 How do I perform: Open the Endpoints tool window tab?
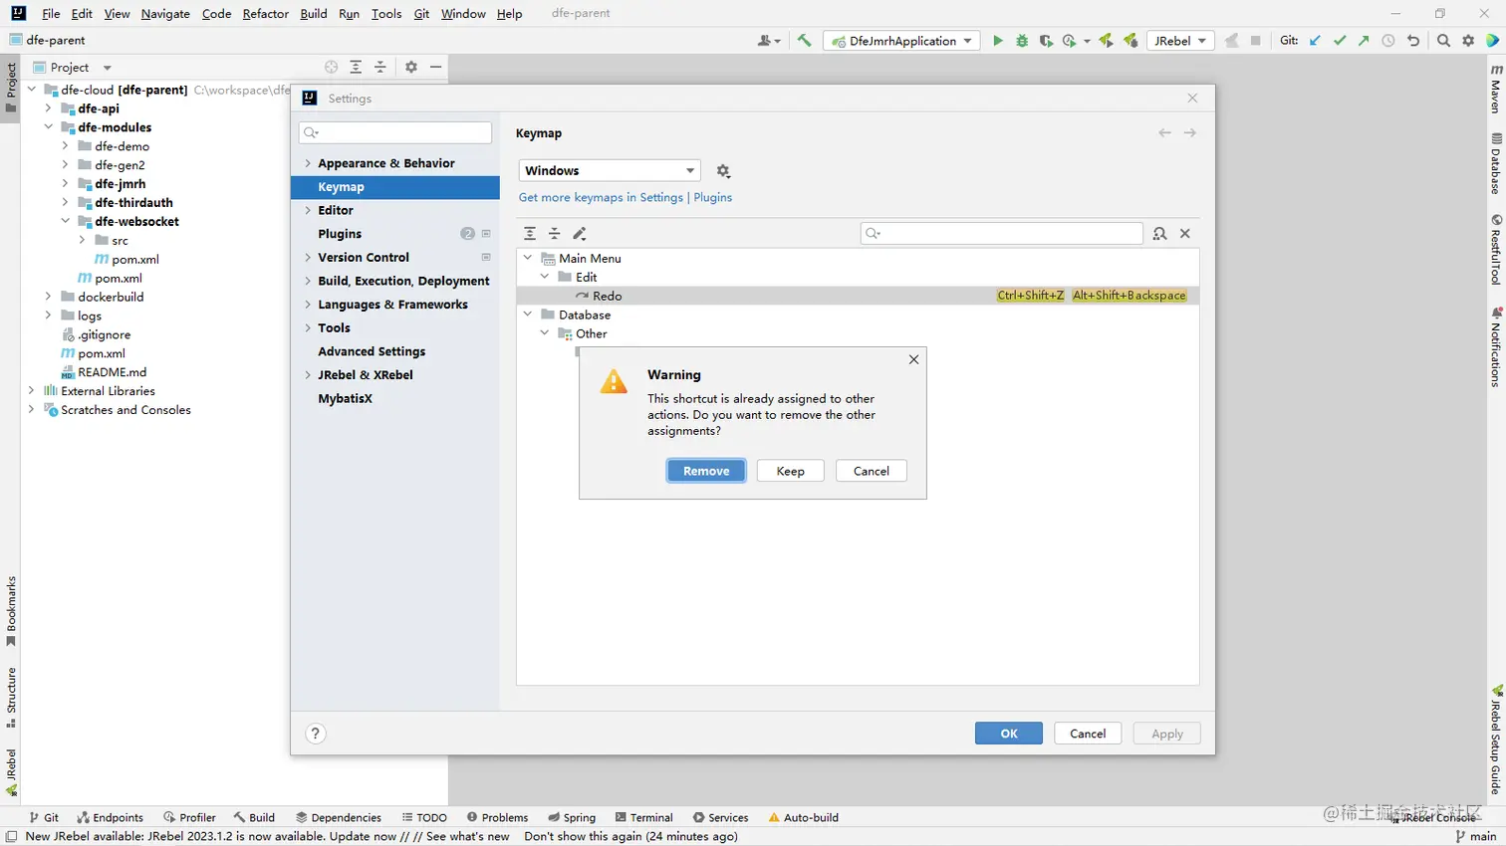coord(110,817)
